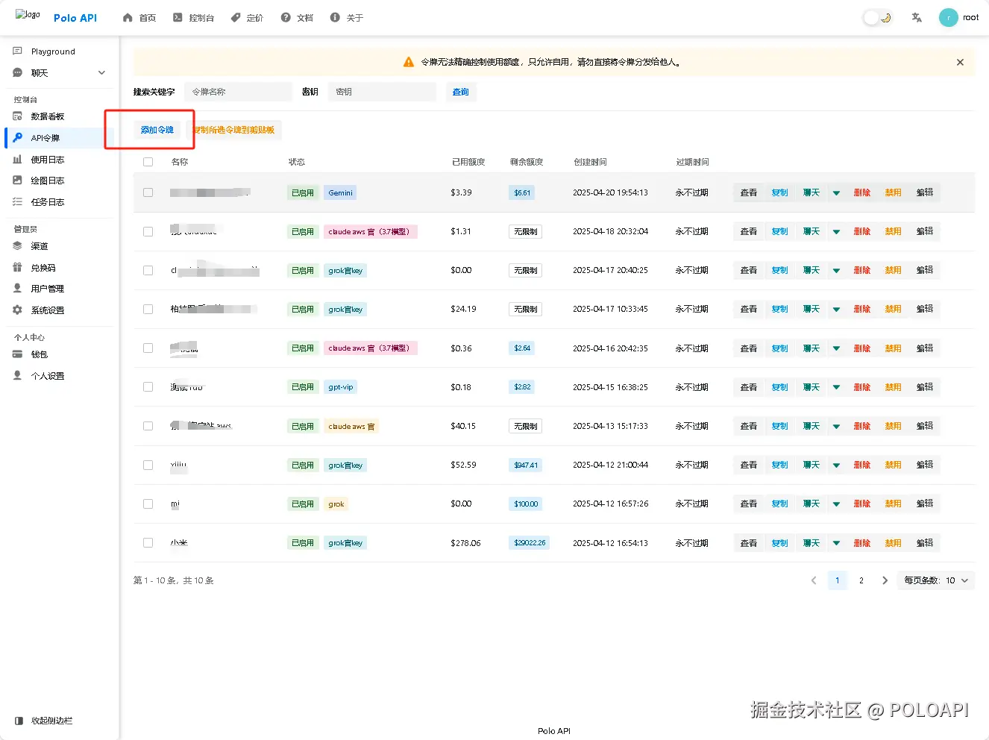Open the items-per-page (每页条数) dropdown
The height and width of the screenshot is (740, 989).
pyautogui.click(x=936, y=580)
